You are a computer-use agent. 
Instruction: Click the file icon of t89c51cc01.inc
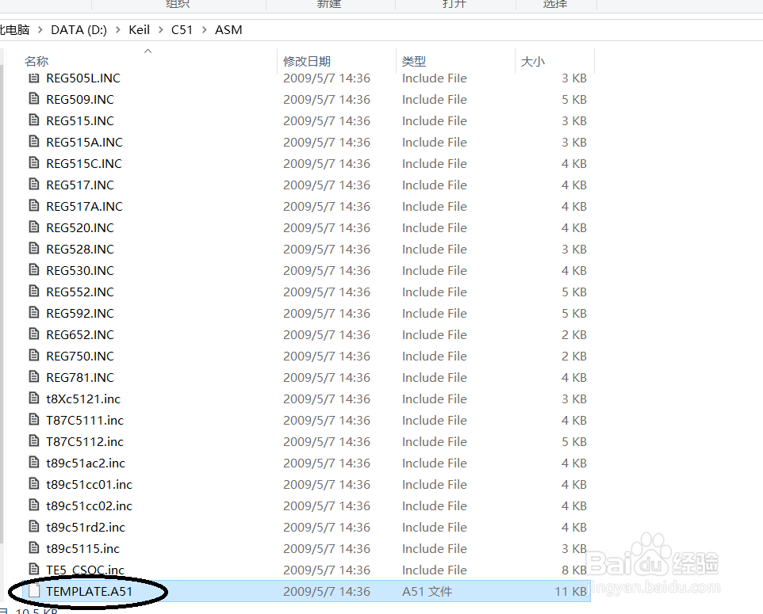(x=34, y=484)
